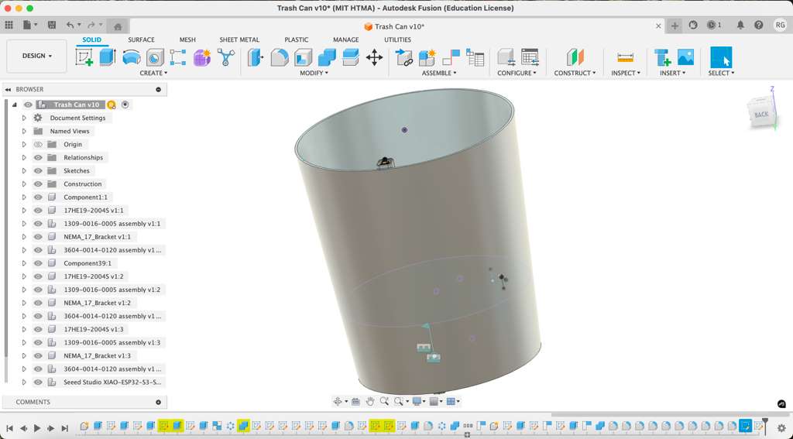The width and height of the screenshot is (793, 439).
Task: Switch to the SURFACE tab
Action: tap(141, 39)
